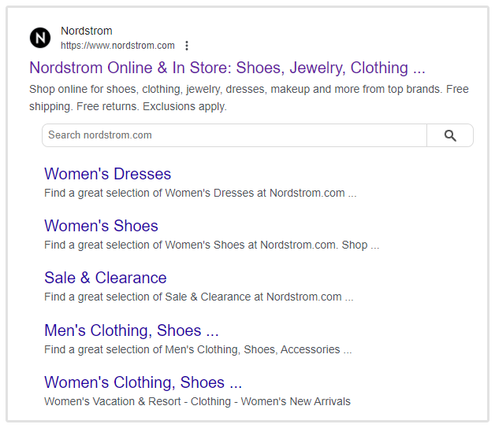The image size is (495, 428).
Task: Click the Nordstrom site name above the URL
Action: tap(86, 31)
